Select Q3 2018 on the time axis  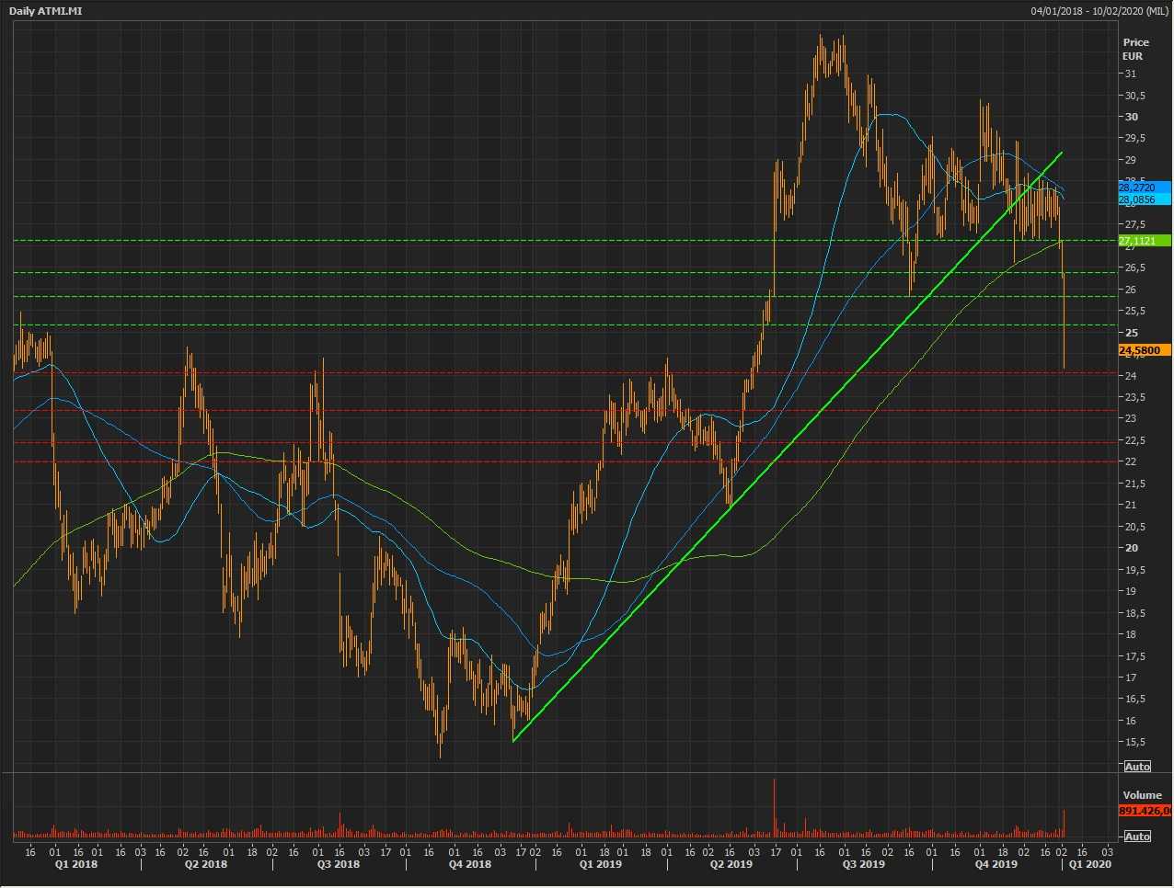[339, 864]
